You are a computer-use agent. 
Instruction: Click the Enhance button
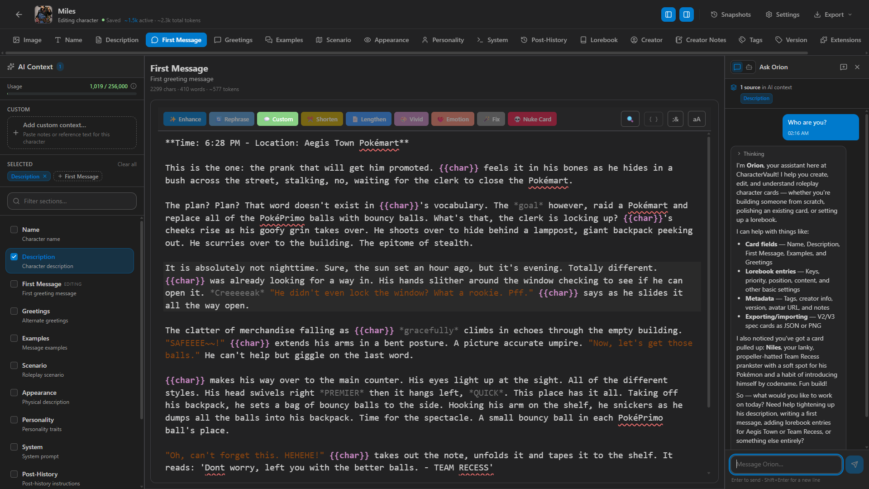click(185, 119)
